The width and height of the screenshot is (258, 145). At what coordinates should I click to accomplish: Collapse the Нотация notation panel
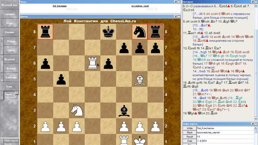pyautogui.click(x=256, y=2)
